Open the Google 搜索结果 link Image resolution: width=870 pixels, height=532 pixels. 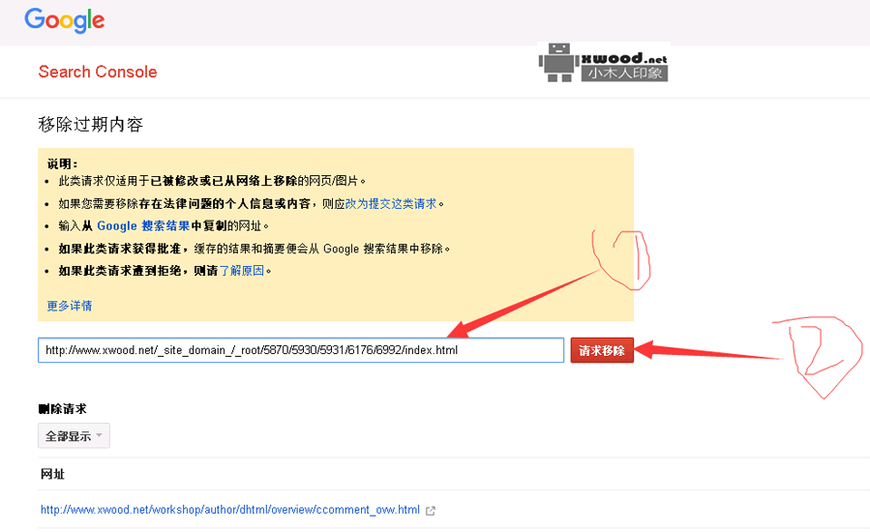pyautogui.click(x=143, y=225)
